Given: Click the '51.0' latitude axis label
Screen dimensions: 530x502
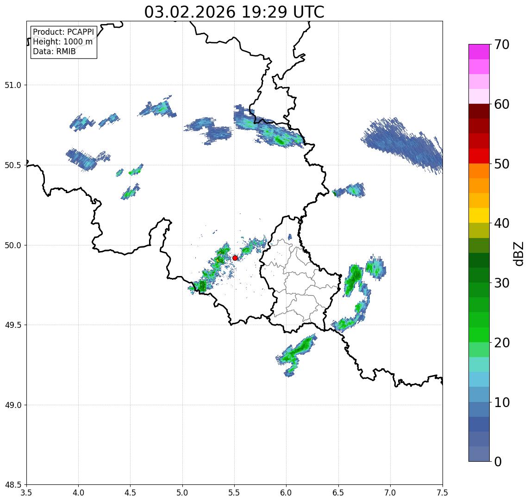Looking at the screenshot, I should coord(13,85).
